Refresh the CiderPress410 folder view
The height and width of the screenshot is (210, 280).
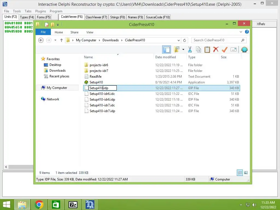pyautogui.click(x=185, y=40)
